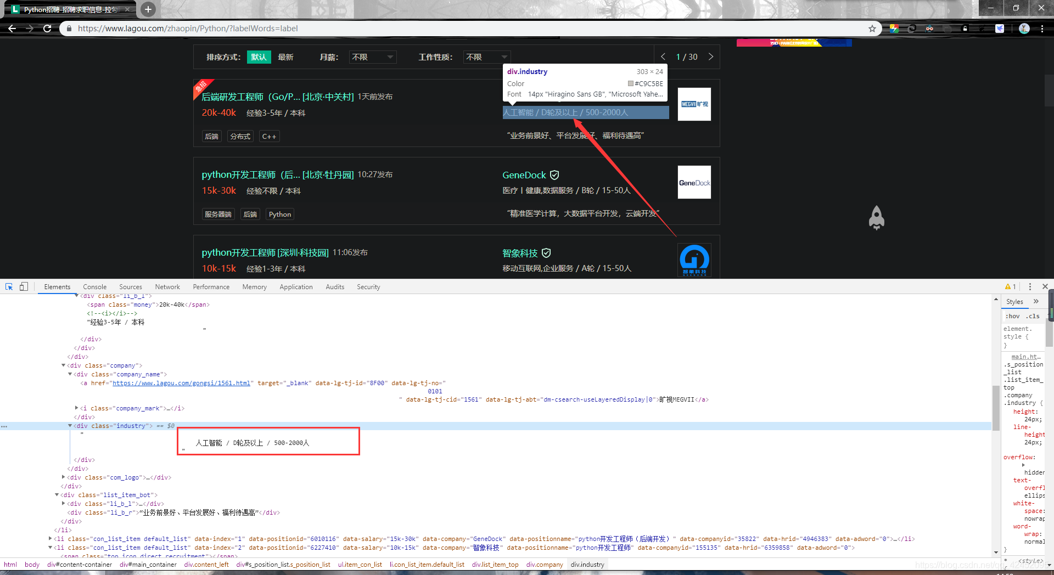Click the DevTools warning count indicator
The width and height of the screenshot is (1054, 575).
(1011, 286)
